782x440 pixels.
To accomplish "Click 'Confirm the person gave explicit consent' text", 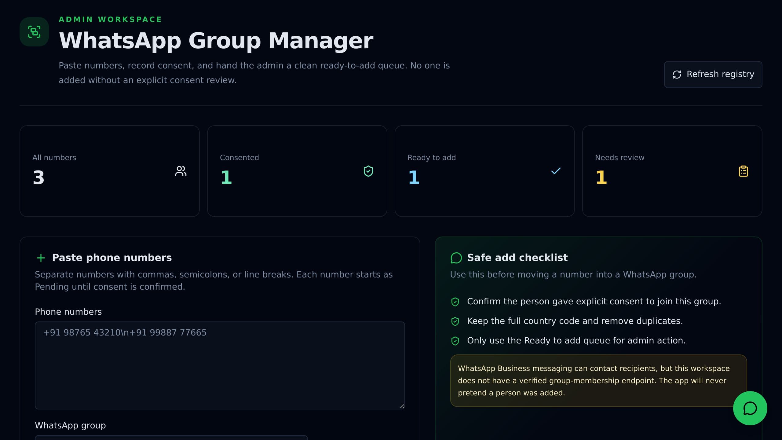I will pos(594,302).
